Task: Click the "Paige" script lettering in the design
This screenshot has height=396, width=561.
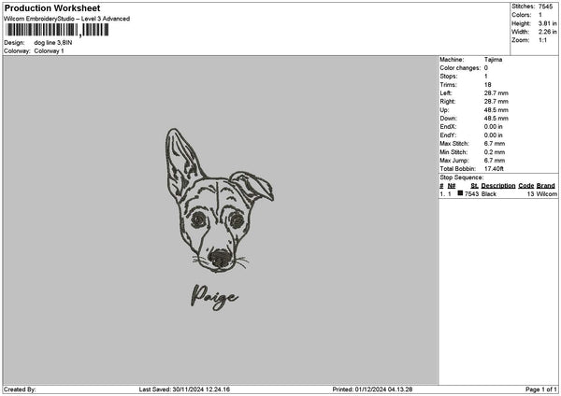Action: tap(214, 297)
